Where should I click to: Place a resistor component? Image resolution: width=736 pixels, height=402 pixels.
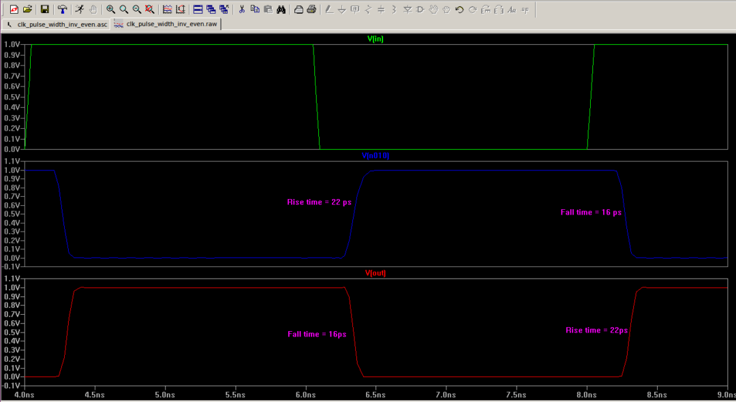pos(368,10)
